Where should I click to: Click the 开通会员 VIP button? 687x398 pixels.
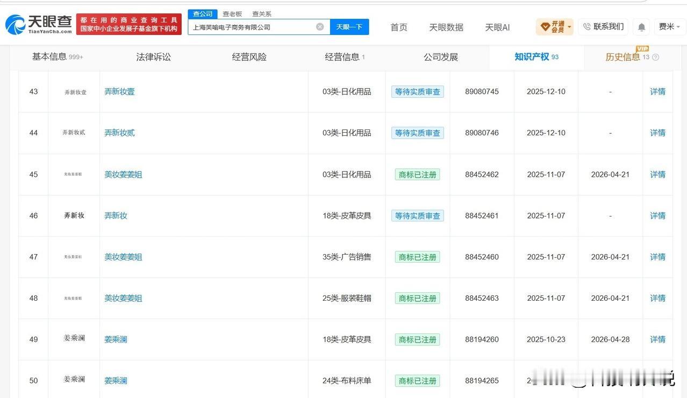pyautogui.click(x=555, y=27)
